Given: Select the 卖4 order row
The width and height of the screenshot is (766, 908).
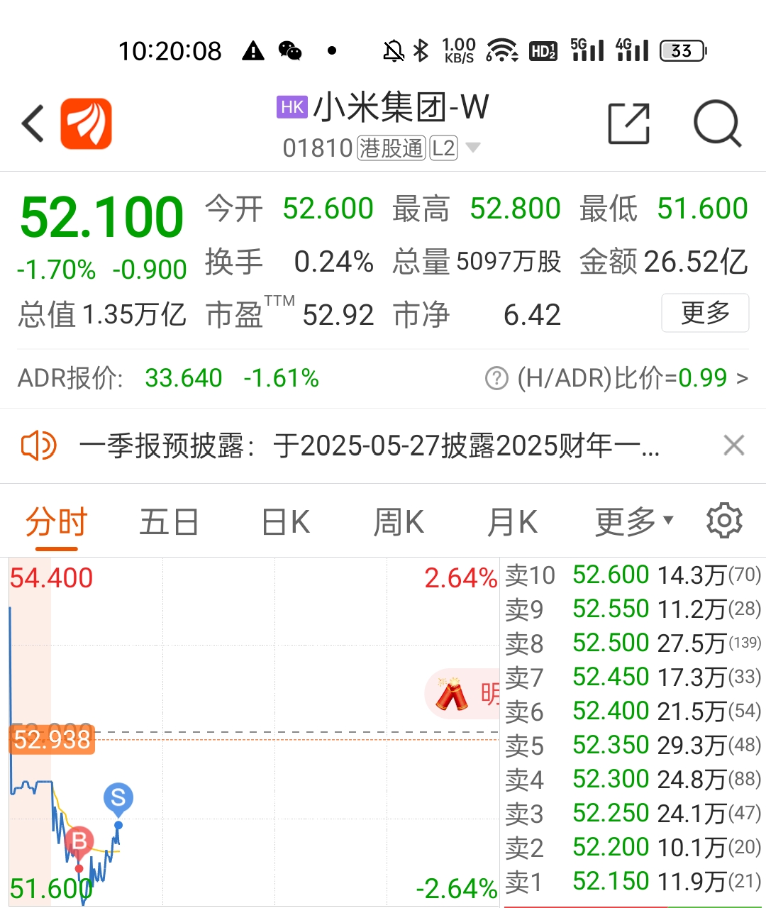Looking at the screenshot, I should pyautogui.click(x=633, y=780).
